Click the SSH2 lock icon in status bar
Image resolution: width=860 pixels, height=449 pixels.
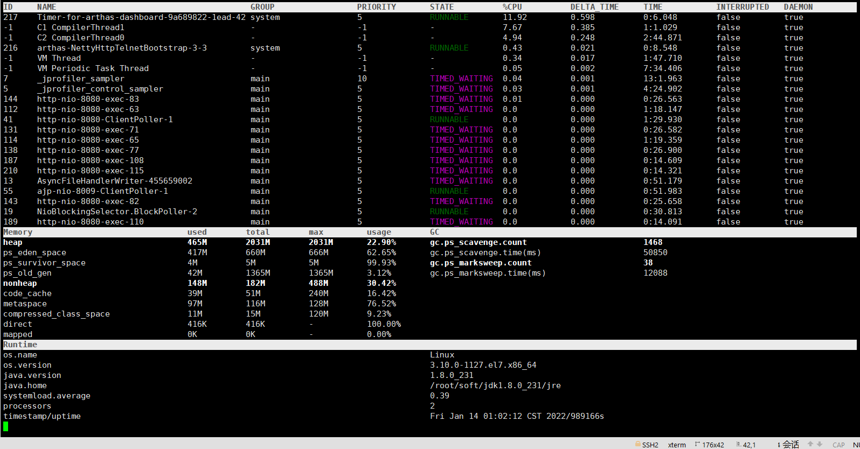pyautogui.click(x=638, y=444)
